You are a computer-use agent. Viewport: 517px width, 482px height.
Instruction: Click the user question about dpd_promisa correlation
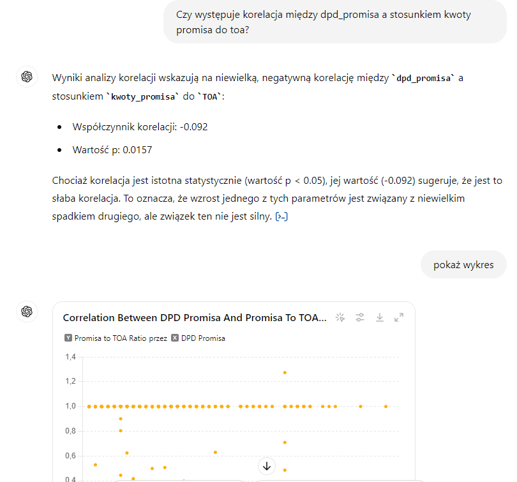pyautogui.click(x=334, y=22)
